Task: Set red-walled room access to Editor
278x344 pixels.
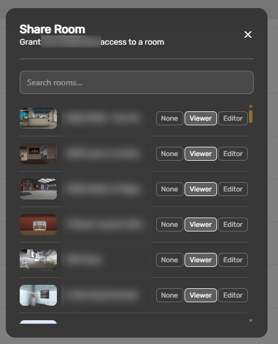Action: [x=233, y=224]
